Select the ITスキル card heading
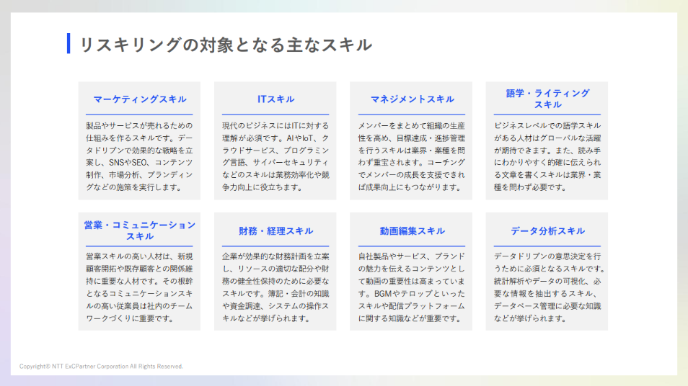The image size is (688, 386). tap(275, 99)
